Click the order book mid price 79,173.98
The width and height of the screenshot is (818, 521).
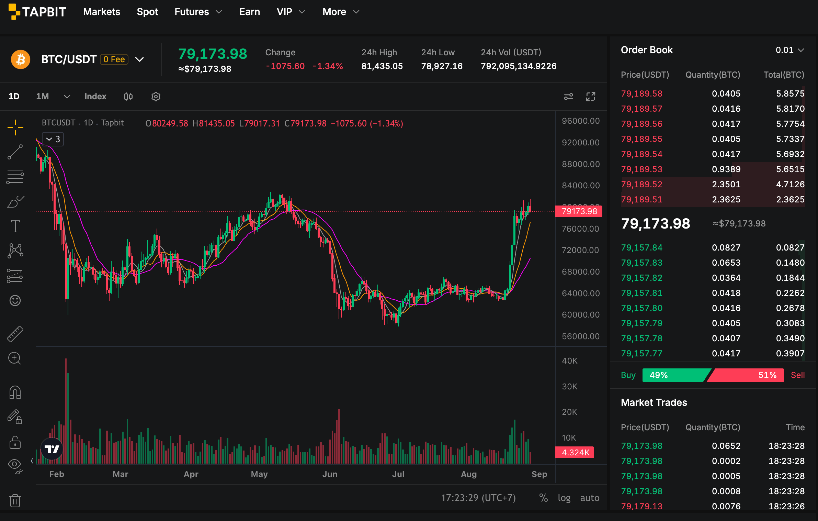point(656,224)
